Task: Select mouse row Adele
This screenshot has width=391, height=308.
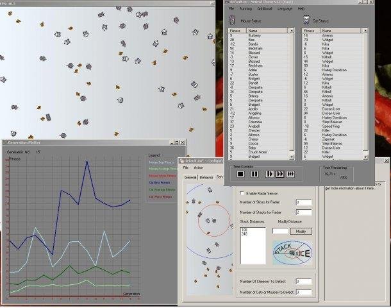Action: [258, 70]
